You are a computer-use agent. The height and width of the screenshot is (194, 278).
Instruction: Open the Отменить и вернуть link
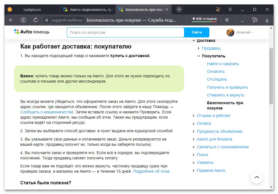click(x=225, y=95)
